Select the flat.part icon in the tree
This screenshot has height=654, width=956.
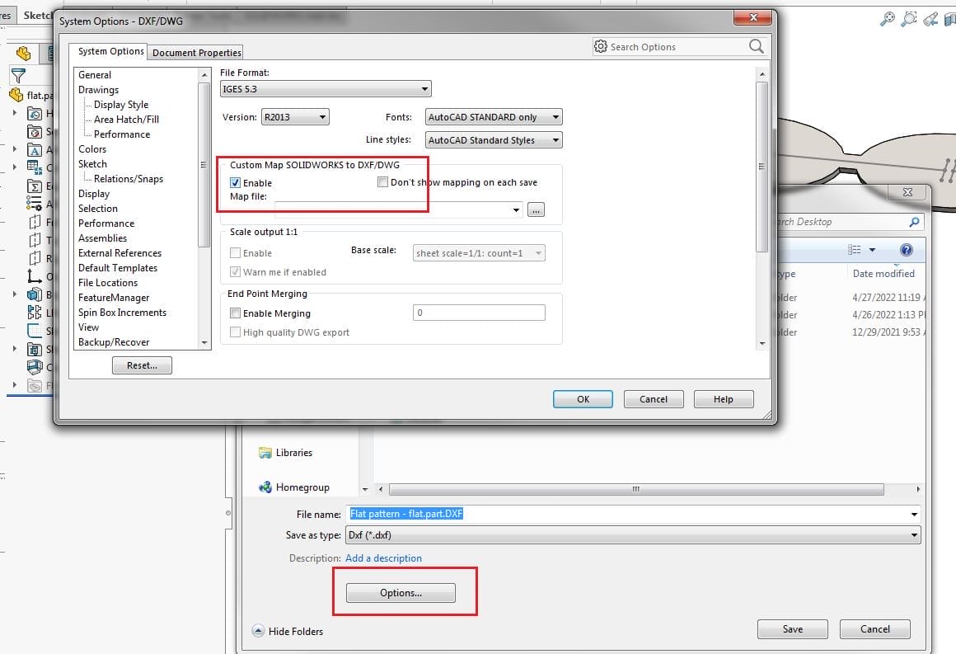click(x=16, y=94)
